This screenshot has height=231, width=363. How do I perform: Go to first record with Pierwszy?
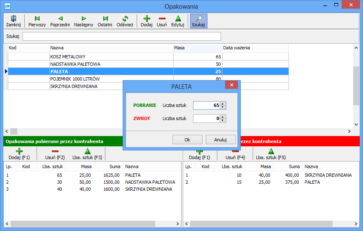[37, 21]
